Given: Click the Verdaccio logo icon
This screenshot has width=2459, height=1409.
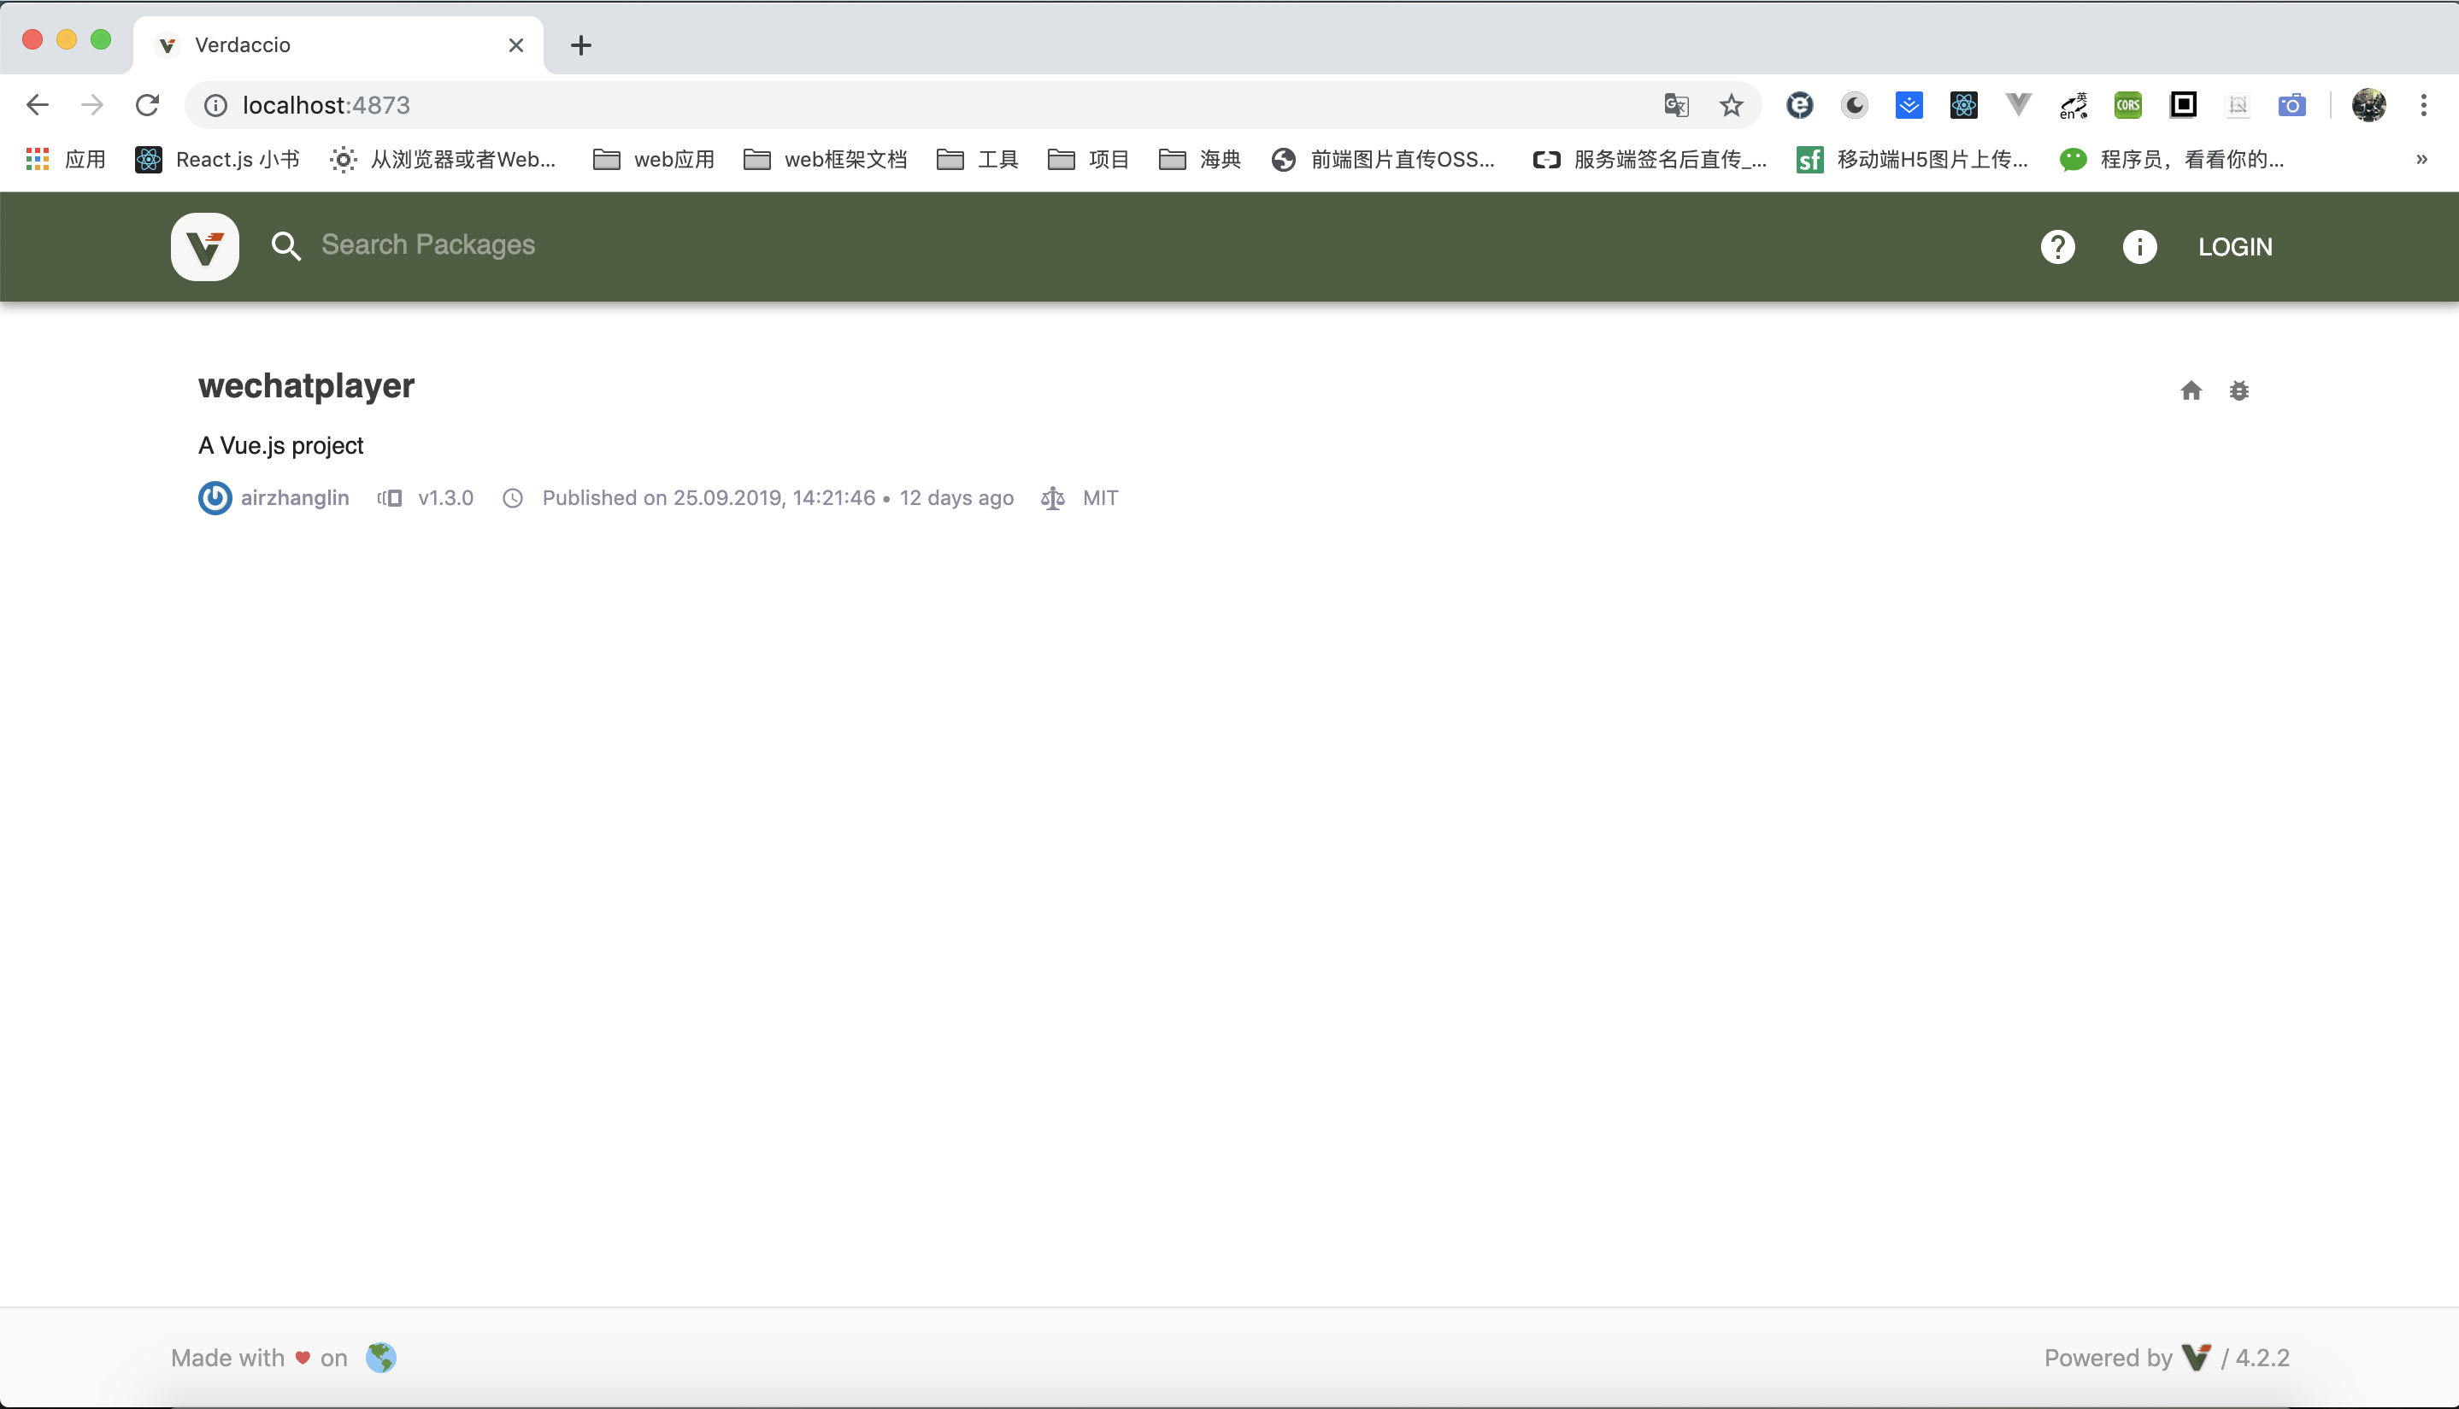Looking at the screenshot, I should [x=206, y=246].
